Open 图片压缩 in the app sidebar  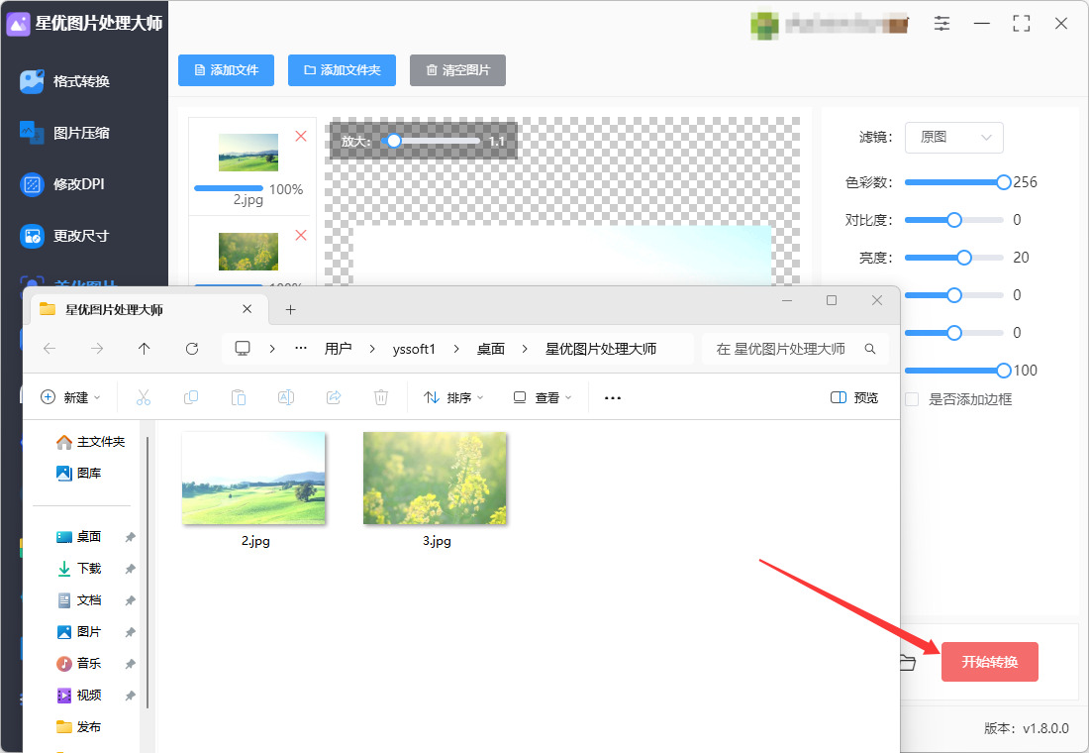65,133
